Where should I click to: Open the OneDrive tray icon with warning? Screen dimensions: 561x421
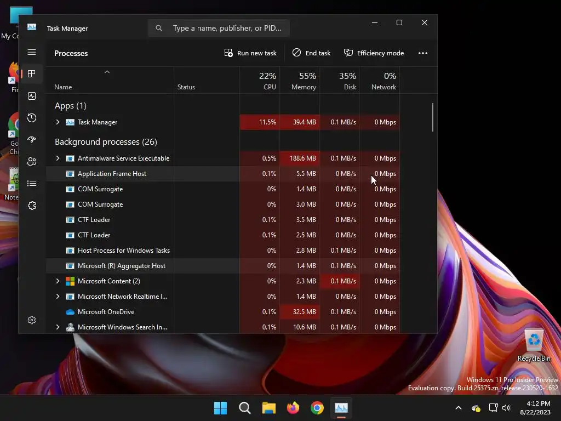[476, 408]
